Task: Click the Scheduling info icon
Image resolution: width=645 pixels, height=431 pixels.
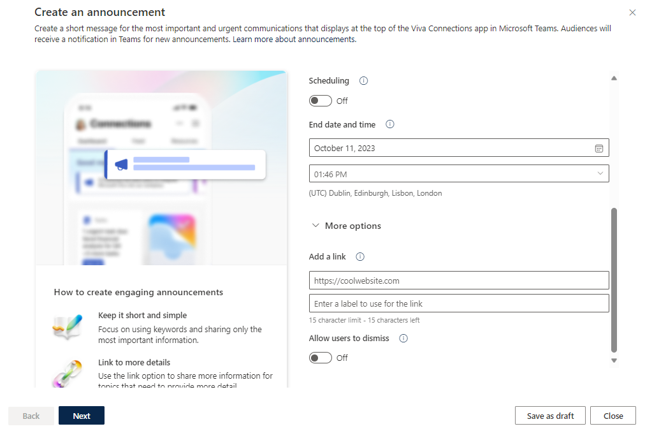Action: tap(363, 81)
